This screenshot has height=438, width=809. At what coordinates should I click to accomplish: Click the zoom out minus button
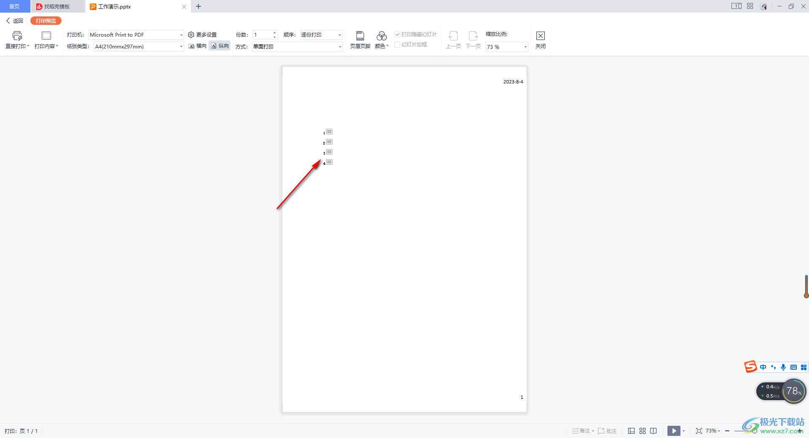tap(727, 431)
